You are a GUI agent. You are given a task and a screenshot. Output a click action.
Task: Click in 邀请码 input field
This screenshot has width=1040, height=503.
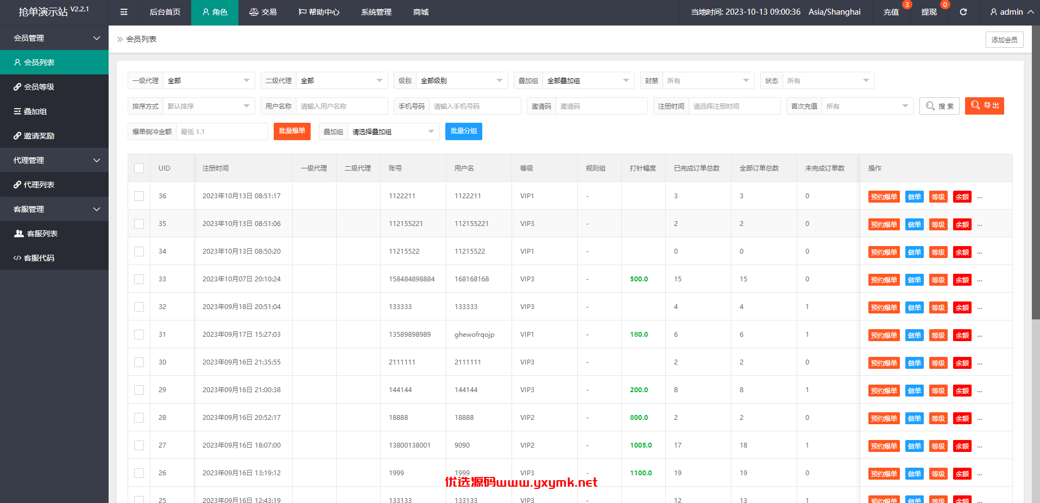602,106
